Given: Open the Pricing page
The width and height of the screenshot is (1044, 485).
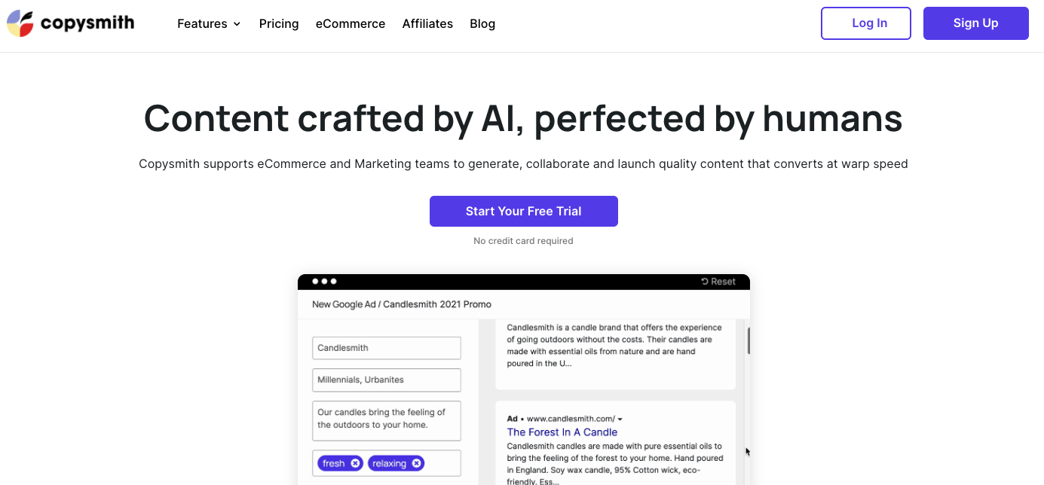Looking at the screenshot, I should click(x=279, y=23).
